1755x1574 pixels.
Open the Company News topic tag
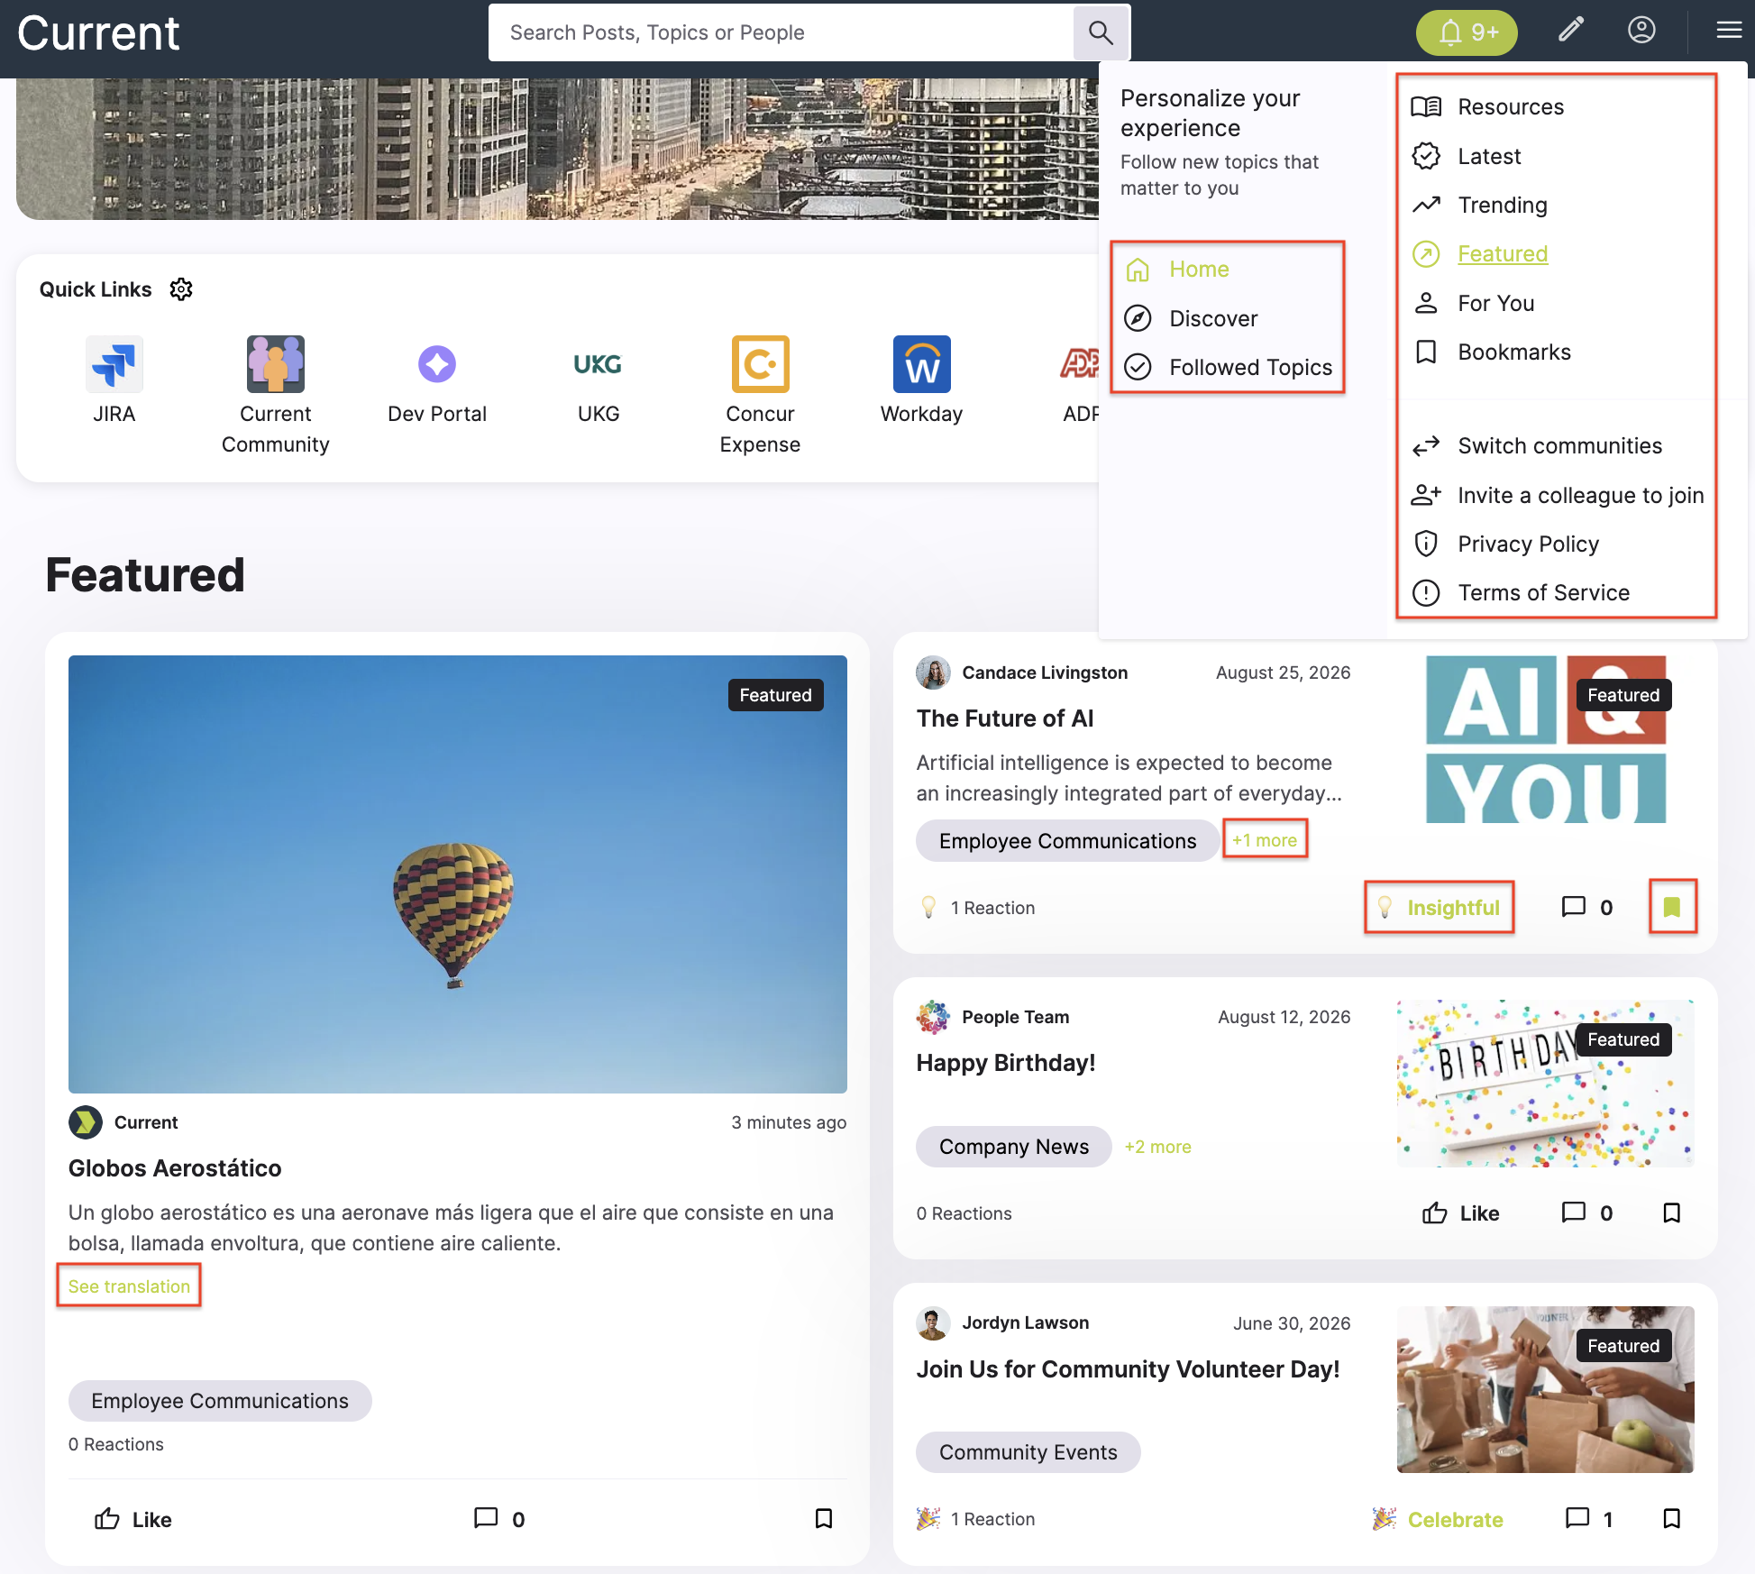[1013, 1147]
